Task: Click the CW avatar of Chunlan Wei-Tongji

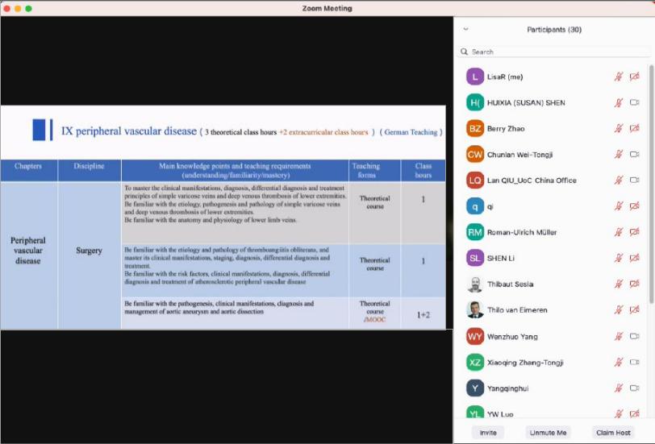Action: coord(475,155)
